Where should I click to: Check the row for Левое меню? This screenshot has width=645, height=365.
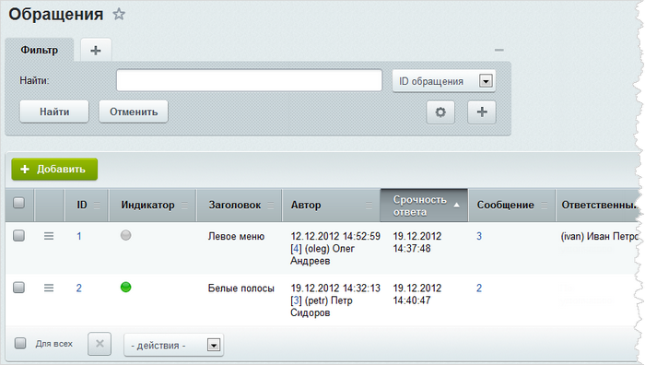pyautogui.click(x=19, y=236)
